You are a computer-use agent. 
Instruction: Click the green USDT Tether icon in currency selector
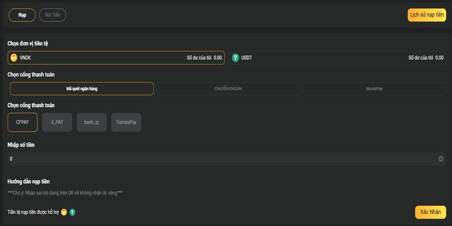point(236,58)
